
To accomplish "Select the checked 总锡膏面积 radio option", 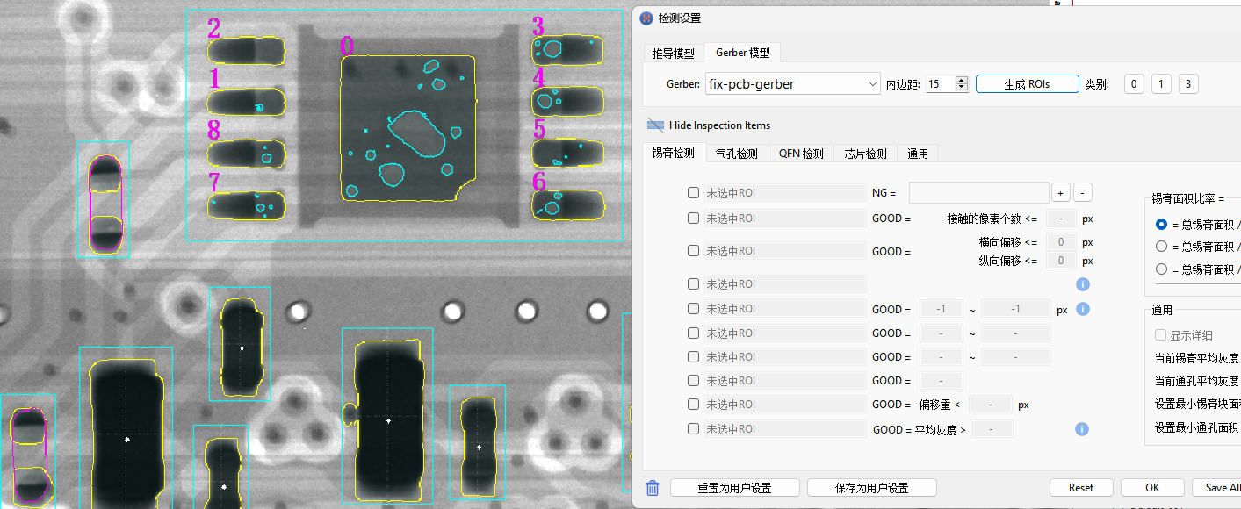I will [x=1162, y=225].
